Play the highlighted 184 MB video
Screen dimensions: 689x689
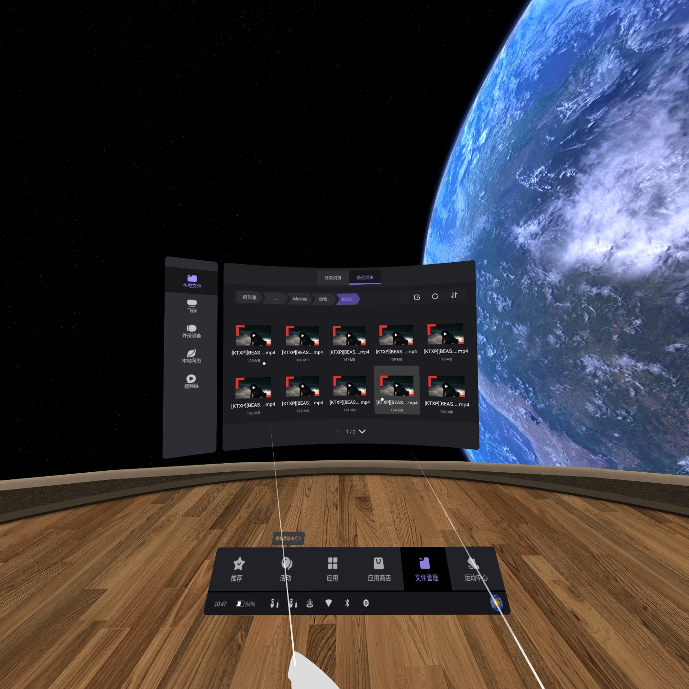point(397,390)
